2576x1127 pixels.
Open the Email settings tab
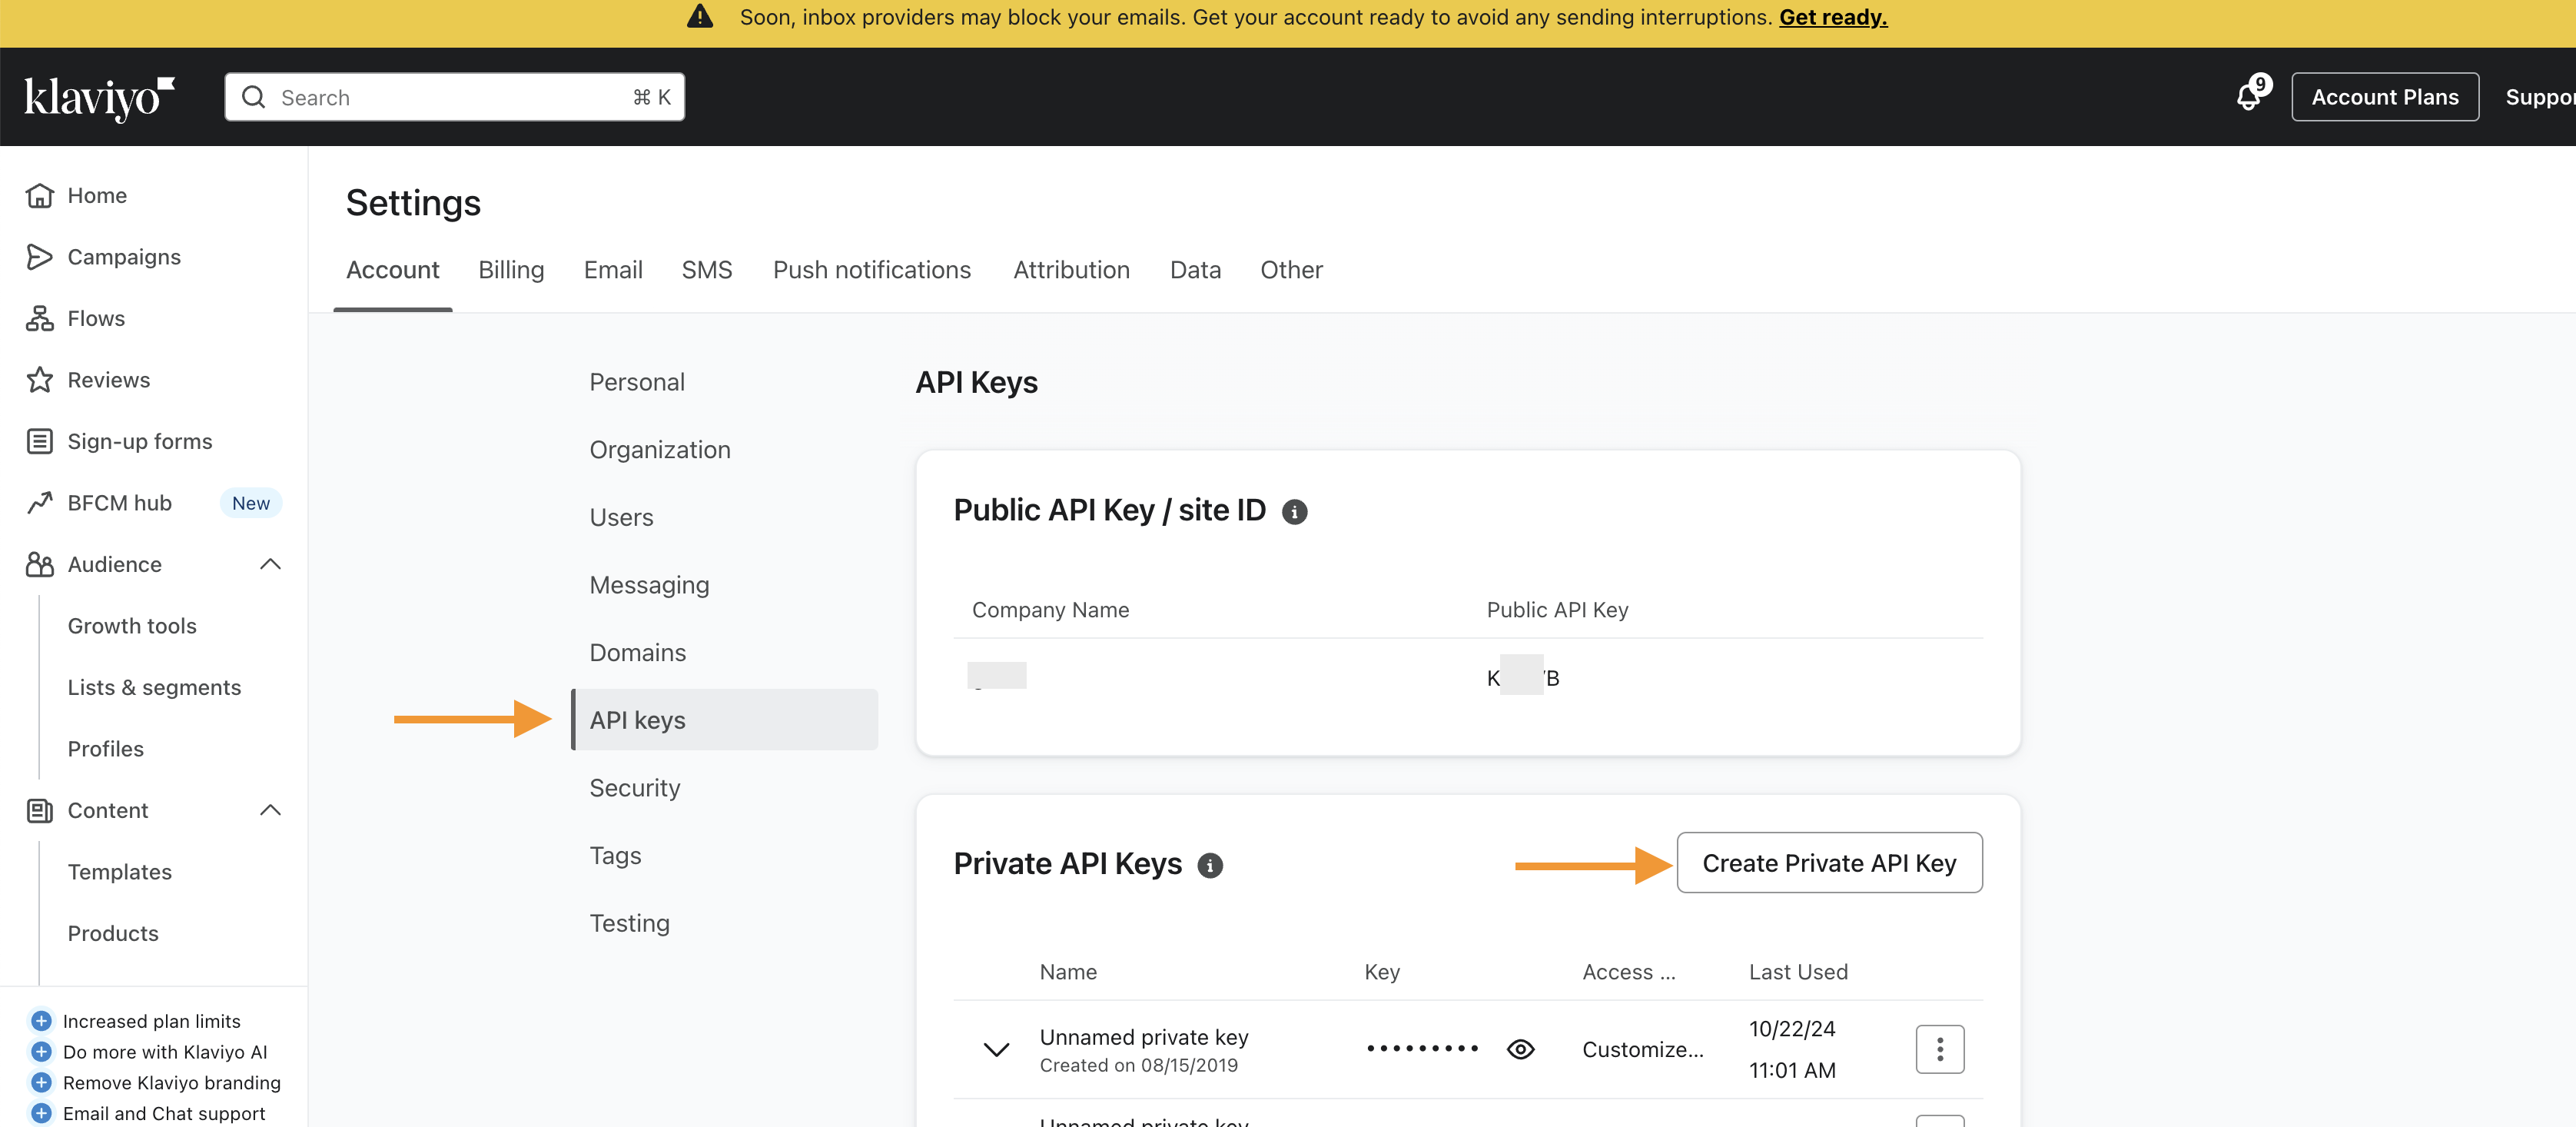[x=613, y=270]
